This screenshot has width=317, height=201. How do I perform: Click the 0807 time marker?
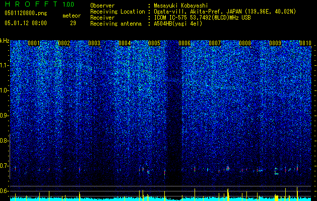pyautogui.click(x=215, y=43)
